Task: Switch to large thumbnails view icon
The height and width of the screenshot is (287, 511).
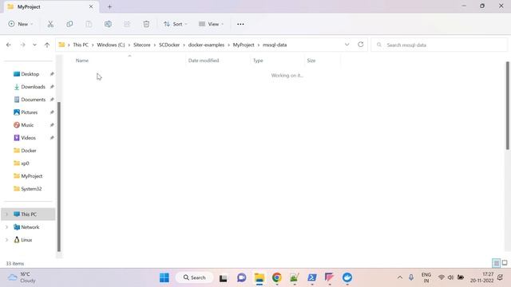Action: [x=505, y=263]
